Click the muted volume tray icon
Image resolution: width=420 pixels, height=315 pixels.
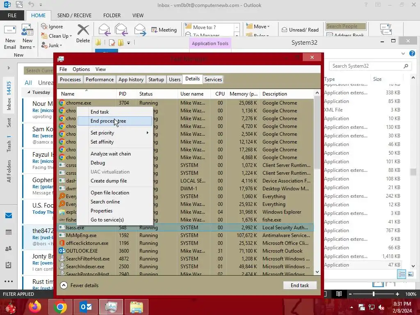point(381,307)
